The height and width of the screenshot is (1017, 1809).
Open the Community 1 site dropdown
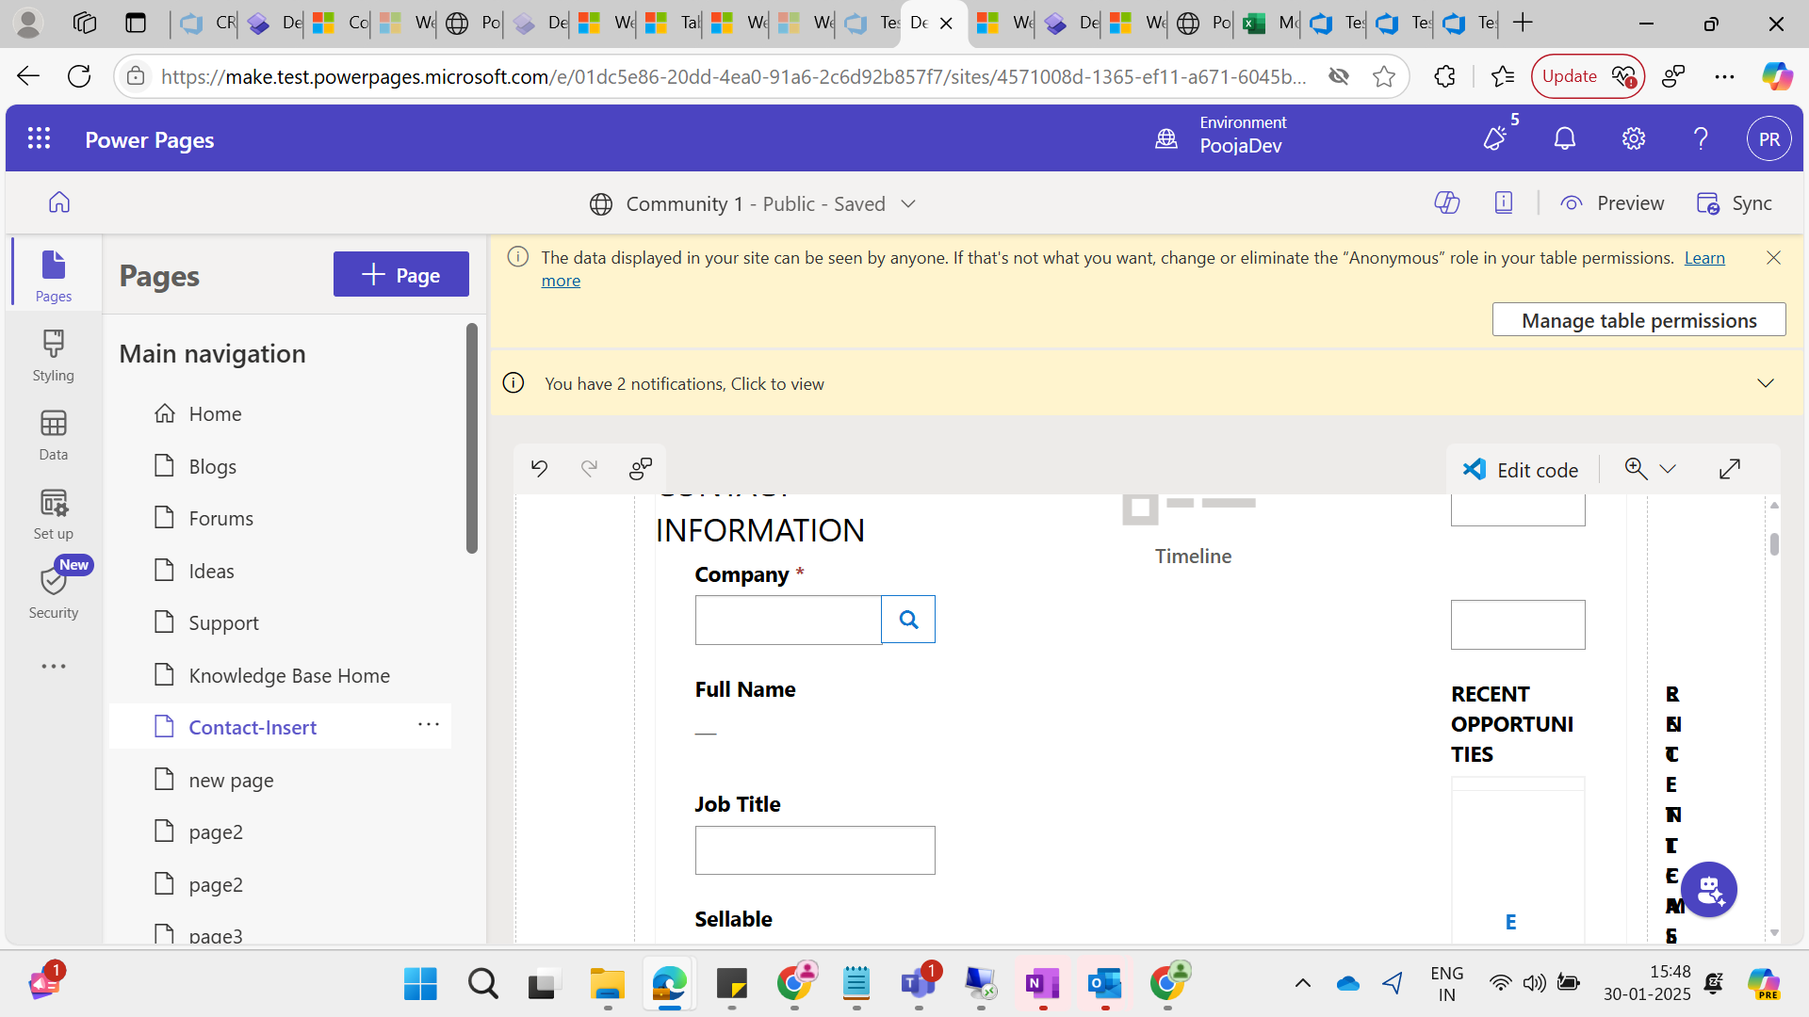[907, 203]
